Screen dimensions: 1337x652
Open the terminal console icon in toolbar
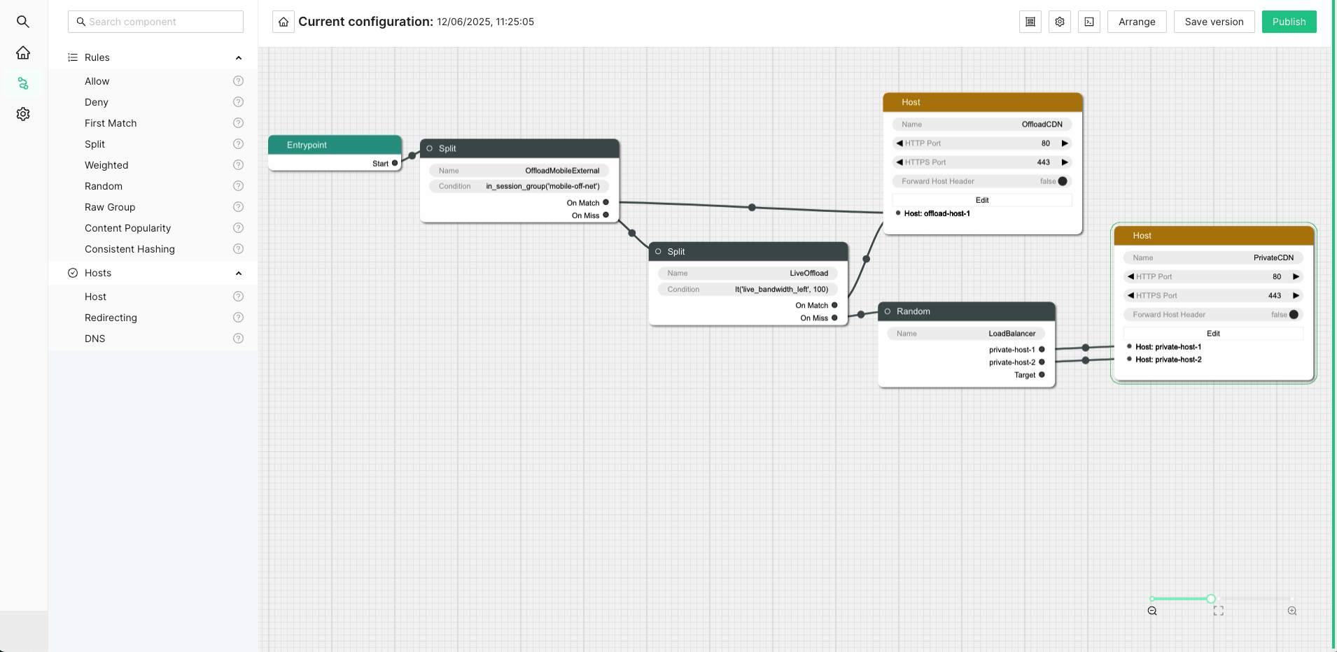1089,22
